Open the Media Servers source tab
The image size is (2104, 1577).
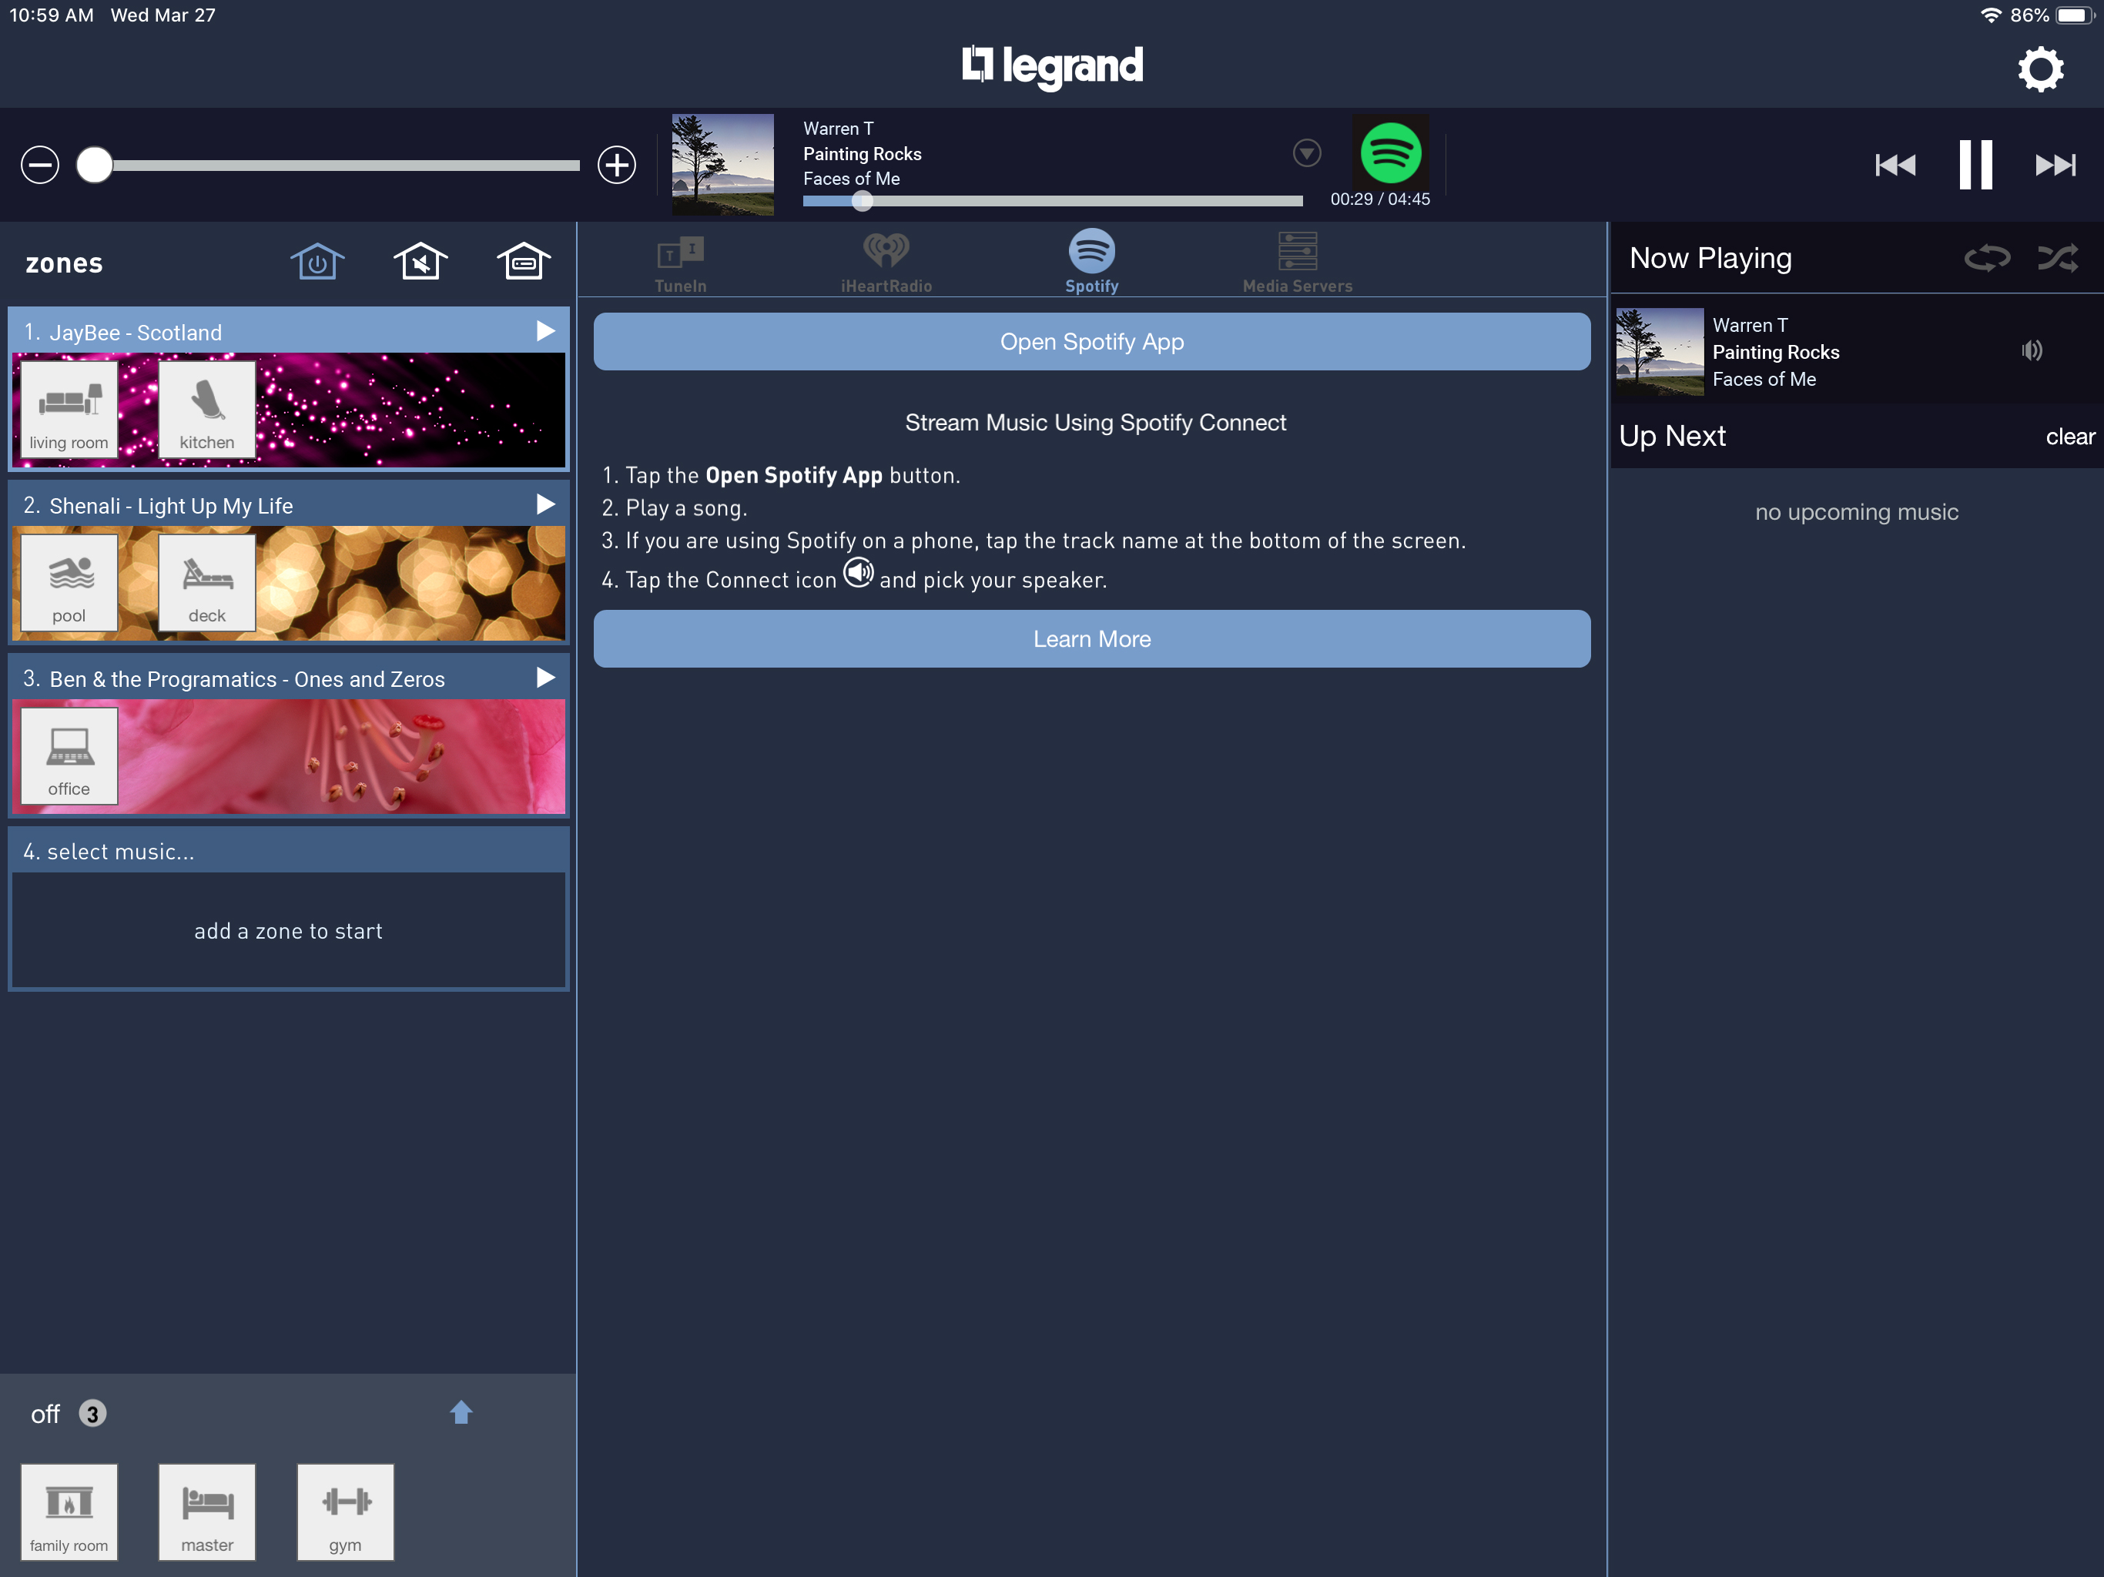pyautogui.click(x=1298, y=263)
